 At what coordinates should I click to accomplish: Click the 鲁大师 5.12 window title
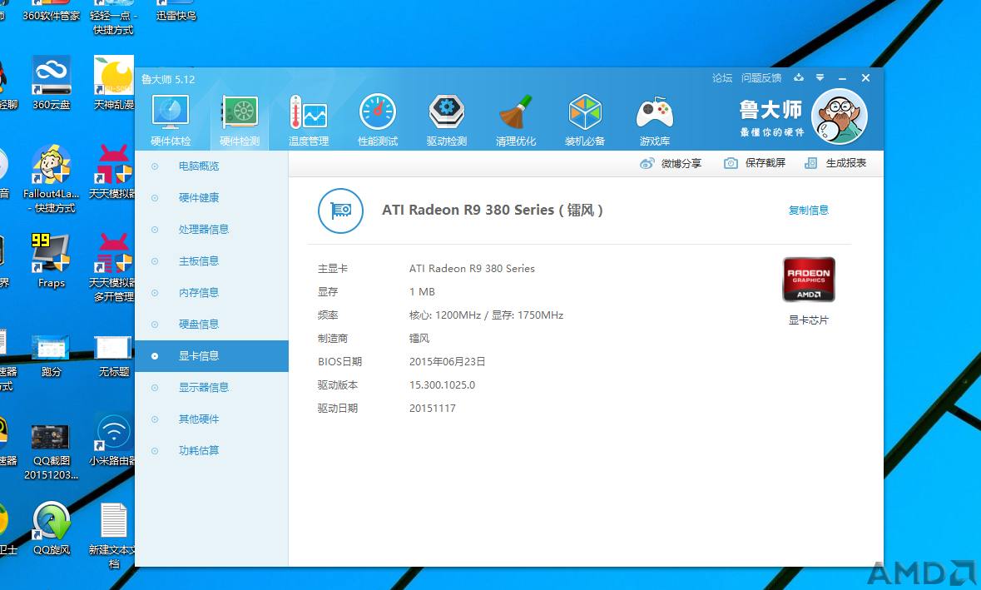(168, 79)
